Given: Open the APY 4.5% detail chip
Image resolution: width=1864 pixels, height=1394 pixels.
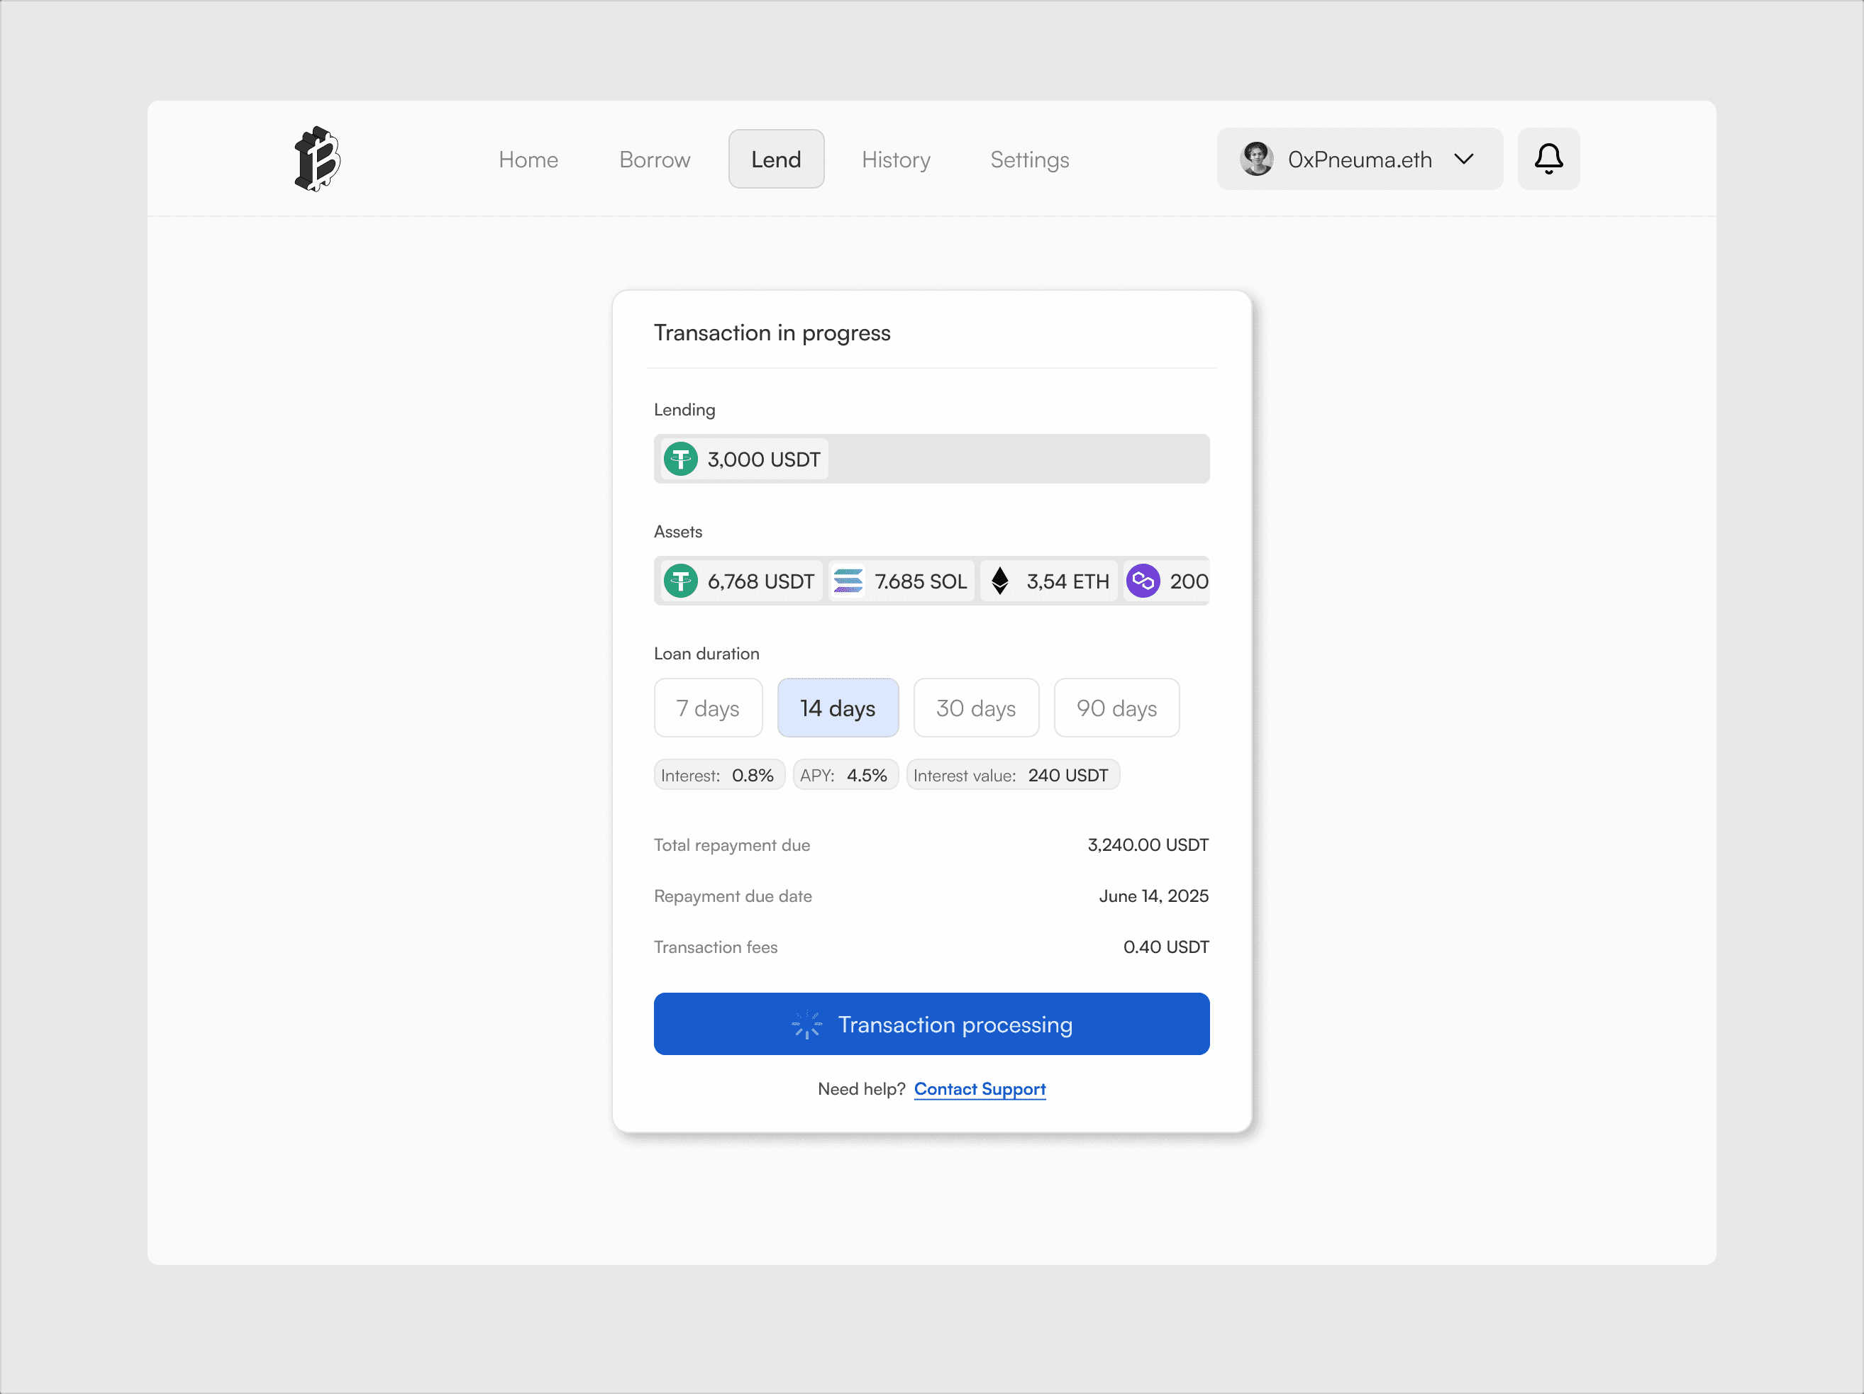Looking at the screenshot, I should click(x=844, y=774).
